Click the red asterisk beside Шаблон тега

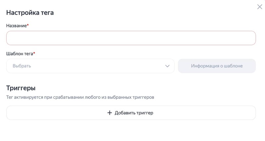coord(34,54)
